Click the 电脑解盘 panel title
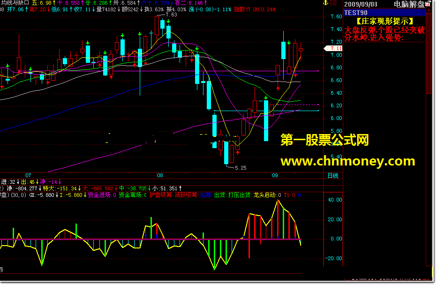Image resolution: width=437 pixels, height=285 pixels. [409, 4]
